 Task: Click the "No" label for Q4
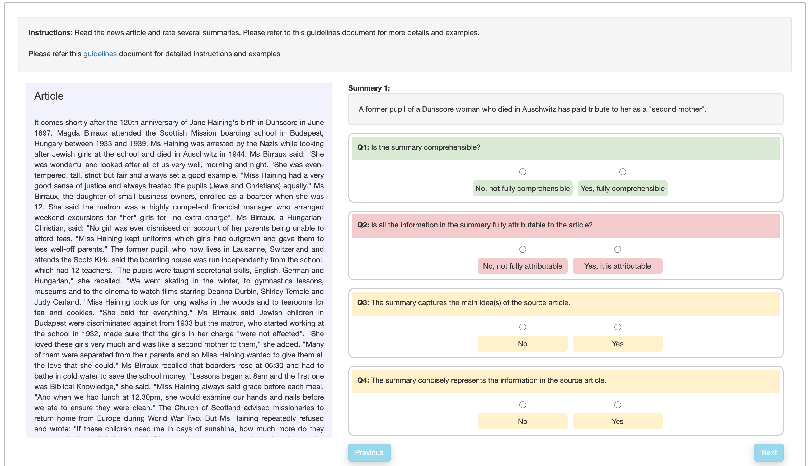pos(522,421)
